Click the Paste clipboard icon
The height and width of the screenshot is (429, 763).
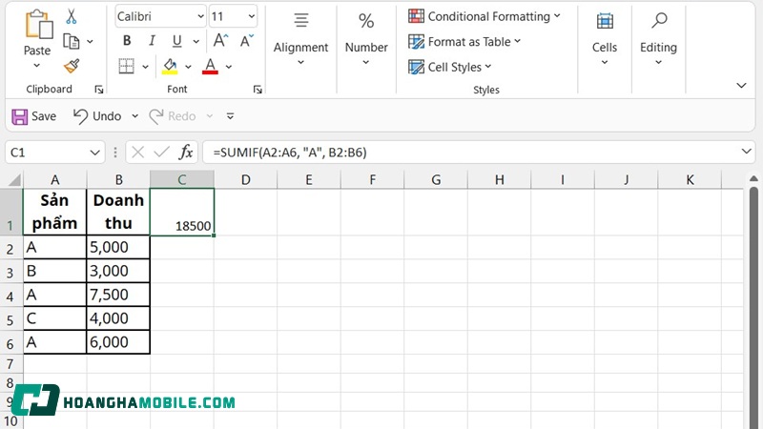(39, 25)
